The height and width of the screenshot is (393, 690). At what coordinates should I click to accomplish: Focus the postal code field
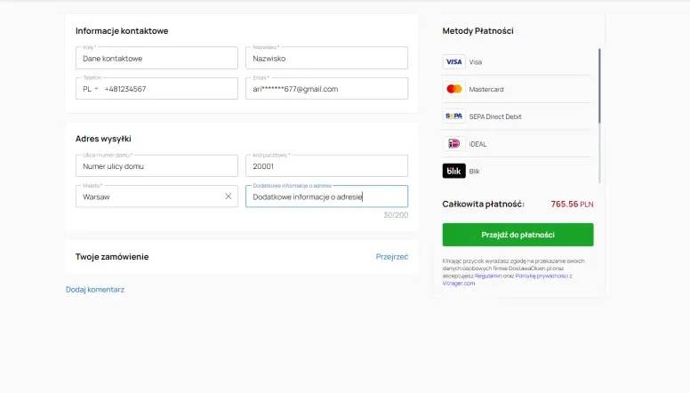pyautogui.click(x=326, y=166)
